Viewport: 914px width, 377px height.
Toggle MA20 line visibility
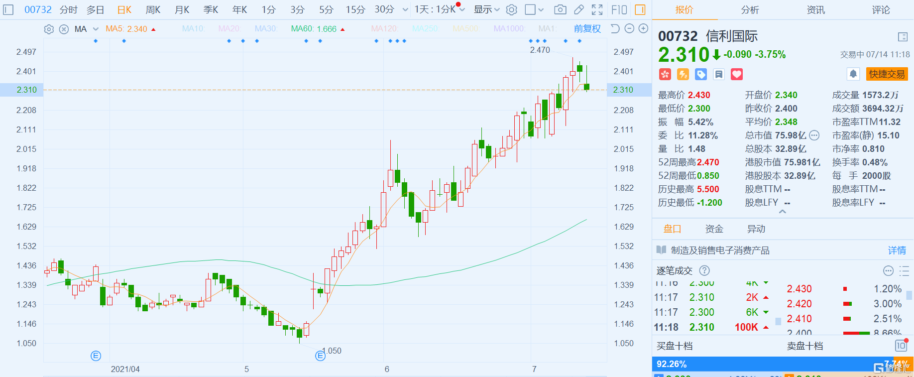coord(229,29)
